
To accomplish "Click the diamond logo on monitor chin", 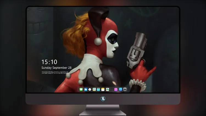I will coord(103,99).
